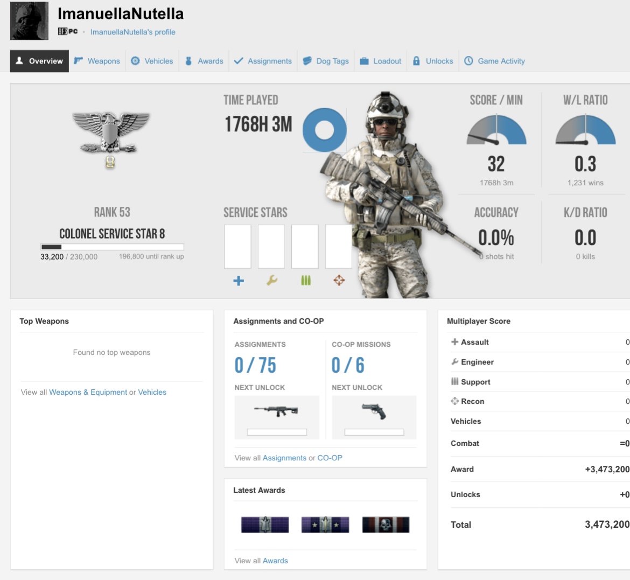The height and width of the screenshot is (580, 630).
Task: Click the Recon crosshair icon in Multiplayer Score
Action: click(x=454, y=401)
